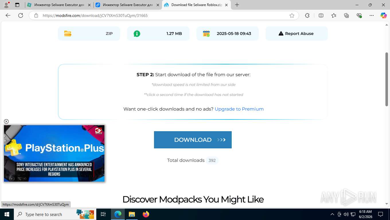Open the volume speaker tray icon
Screen dimensions: 390x220
coord(346,214)
